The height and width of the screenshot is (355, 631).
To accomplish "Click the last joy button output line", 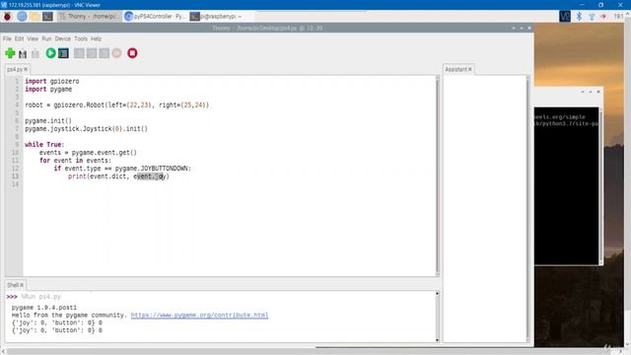I will click(x=57, y=330).
